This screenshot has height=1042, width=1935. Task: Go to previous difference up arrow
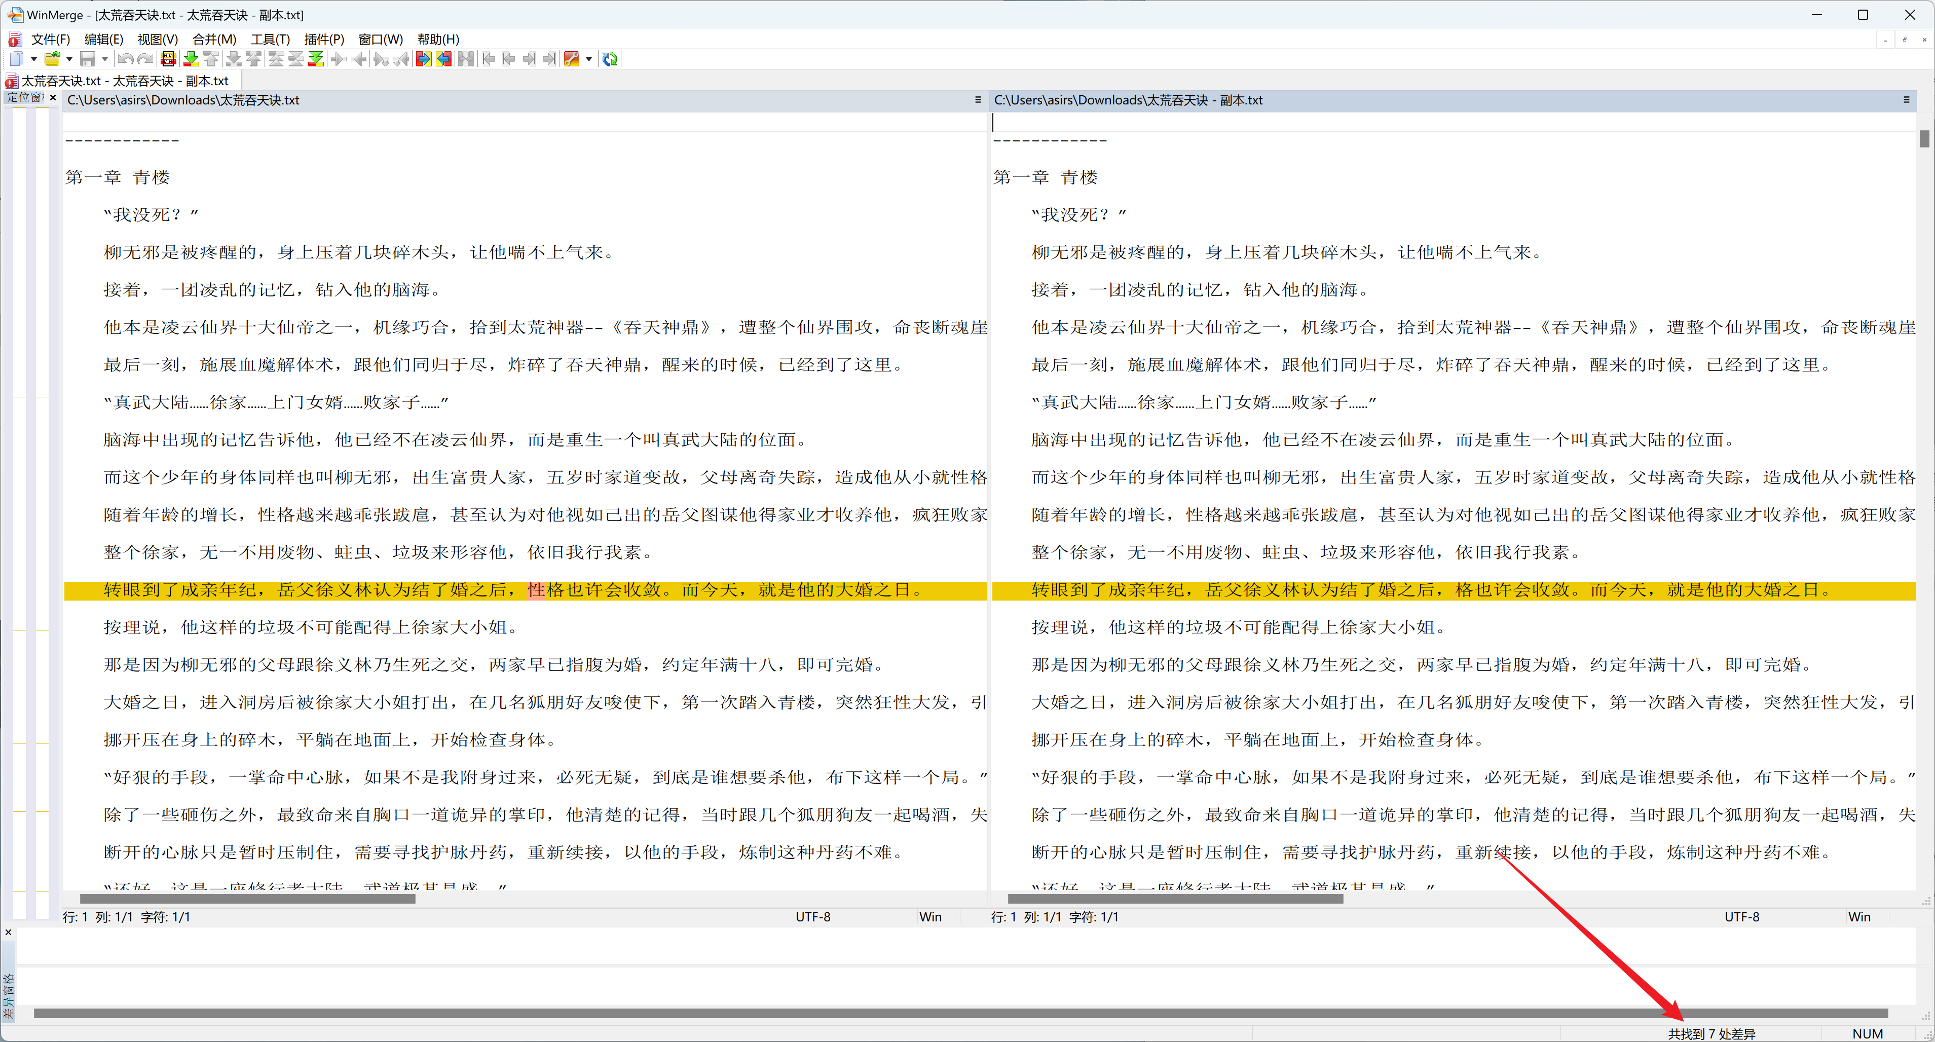211,59
